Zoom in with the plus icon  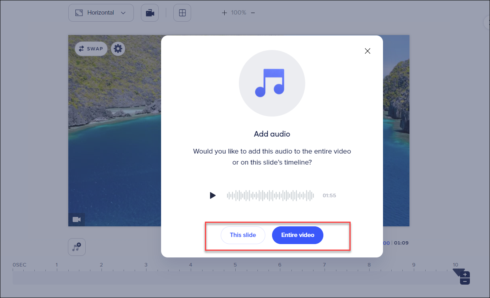pos(224,13)
